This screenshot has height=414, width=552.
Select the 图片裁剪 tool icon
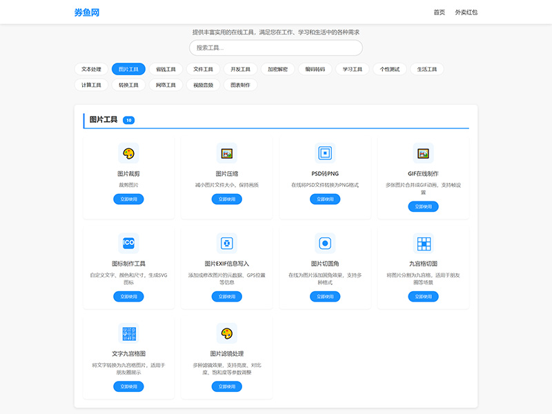click(129, 151)
